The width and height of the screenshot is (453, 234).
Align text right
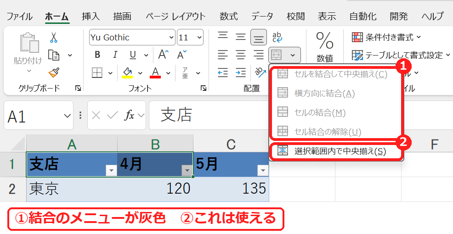pyautogui.click(x=259, y=55)
